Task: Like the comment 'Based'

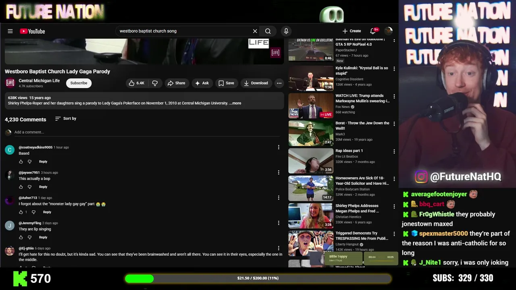Action: click(x=21, y=162)
